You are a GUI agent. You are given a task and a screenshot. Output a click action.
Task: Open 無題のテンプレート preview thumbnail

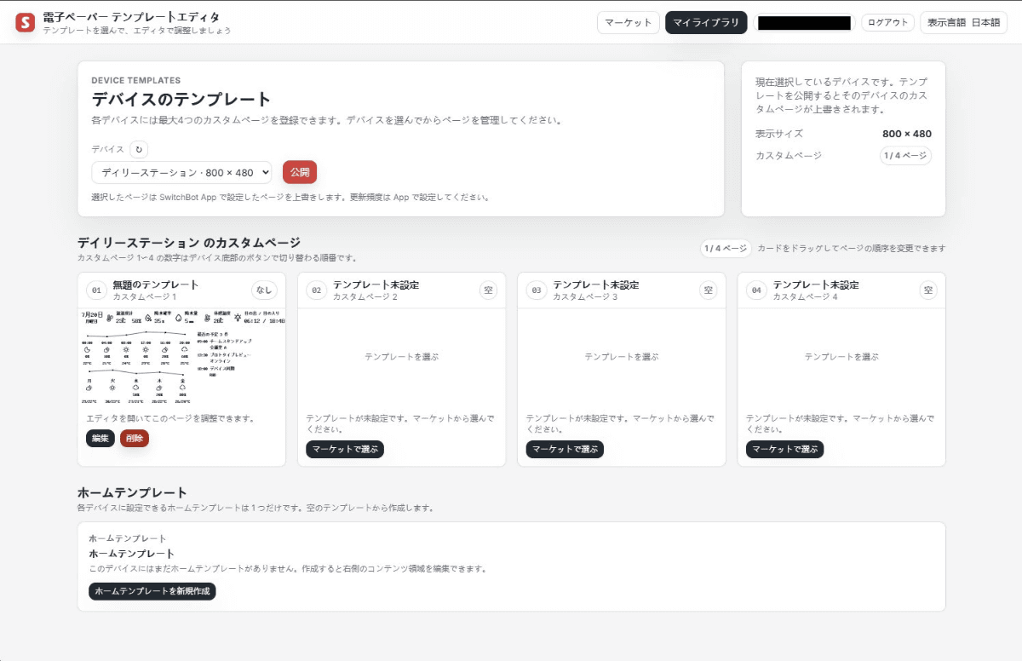point(181,357)
